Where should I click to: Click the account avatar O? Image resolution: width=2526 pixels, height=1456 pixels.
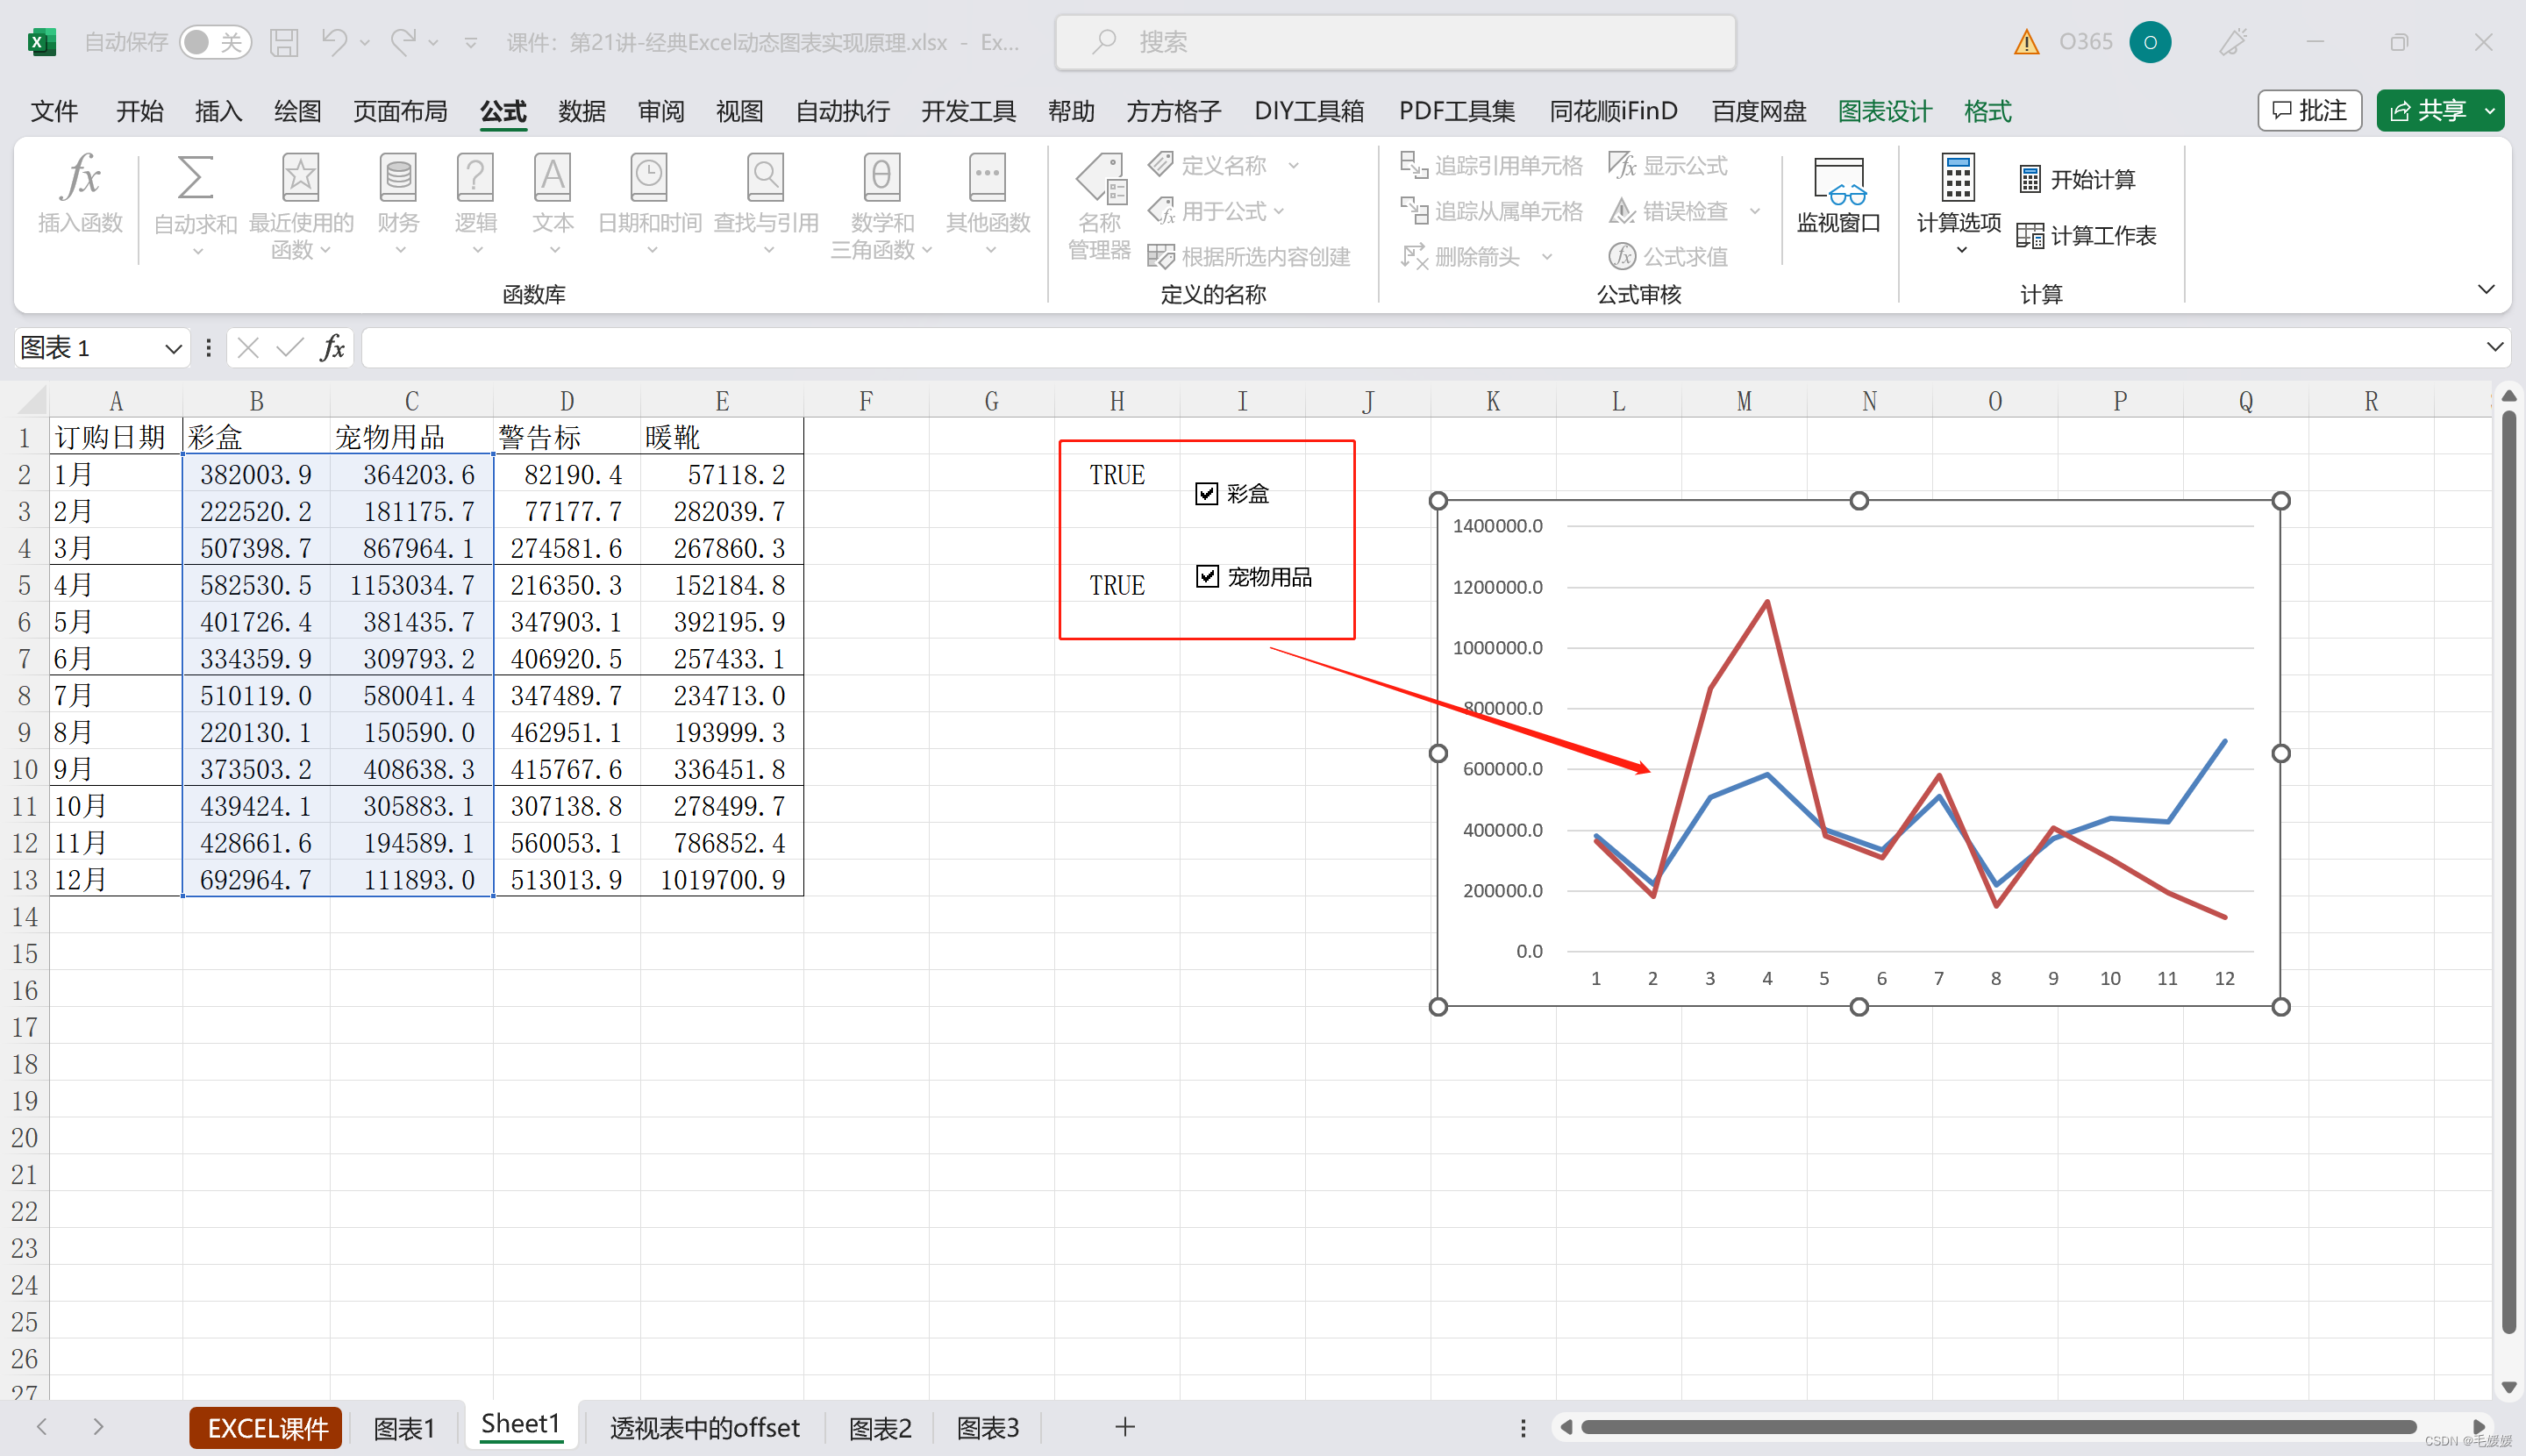2149,42
